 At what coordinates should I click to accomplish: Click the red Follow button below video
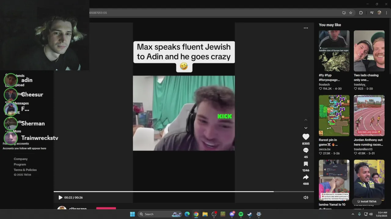pyautogui.click(x=106, y=208)
